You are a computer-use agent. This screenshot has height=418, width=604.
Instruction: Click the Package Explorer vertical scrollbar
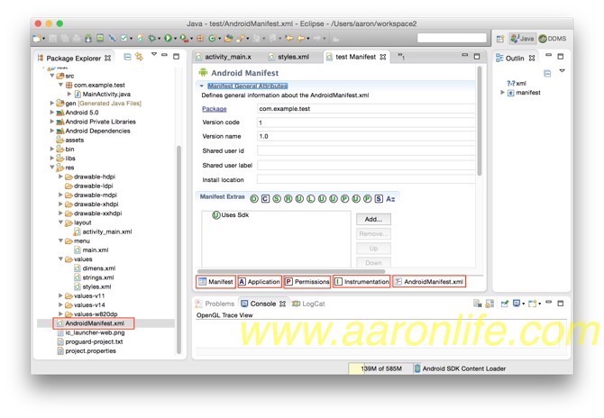click(178, 250)
